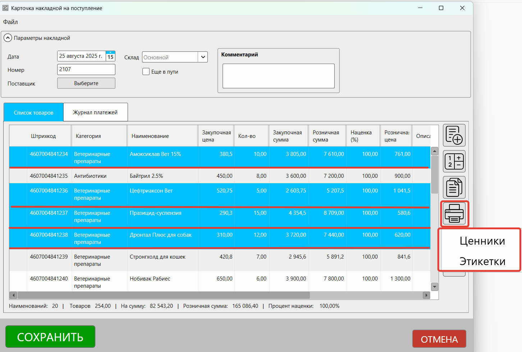Image resolution: width=522 pixels, height=352 pixels.
Task: Enable the Еще в пути checkbox
Action: point(146,71)
